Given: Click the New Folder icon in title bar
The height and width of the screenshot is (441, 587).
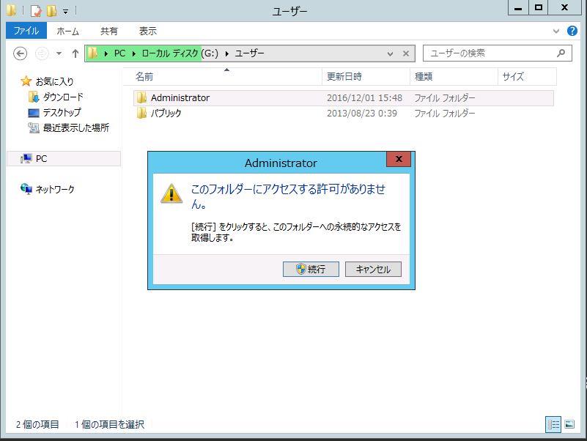Looking at the screenshot, I should point(51,10).
